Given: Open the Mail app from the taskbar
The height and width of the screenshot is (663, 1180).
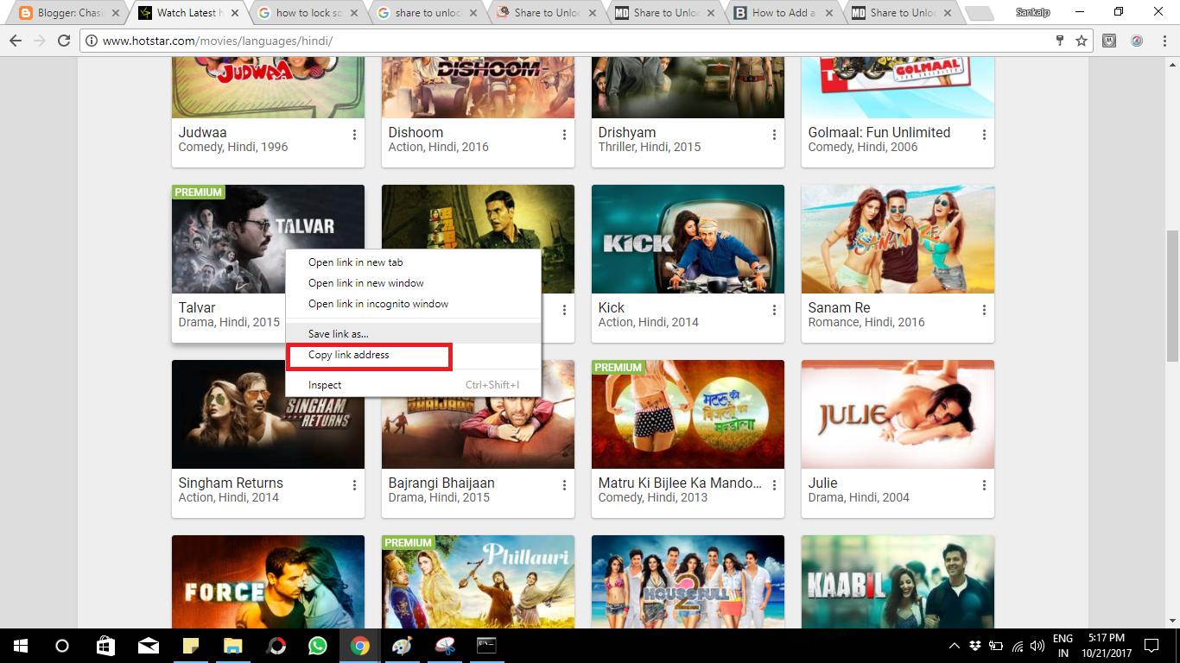Looking at the screenshot, I should click(x=149, y=646).
